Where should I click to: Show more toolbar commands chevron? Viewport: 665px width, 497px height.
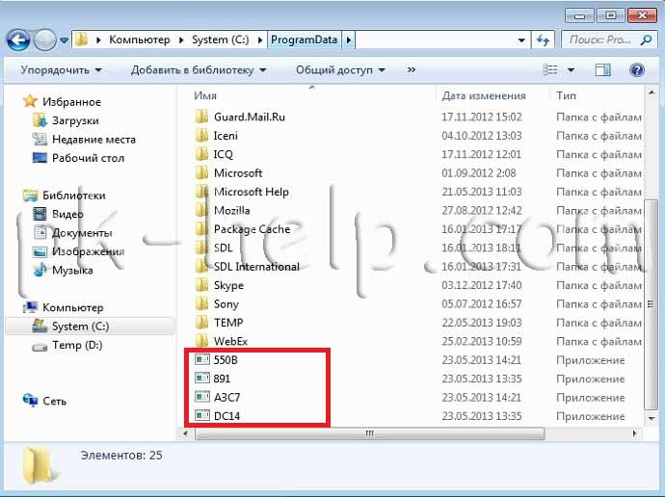tap(411, 70)
